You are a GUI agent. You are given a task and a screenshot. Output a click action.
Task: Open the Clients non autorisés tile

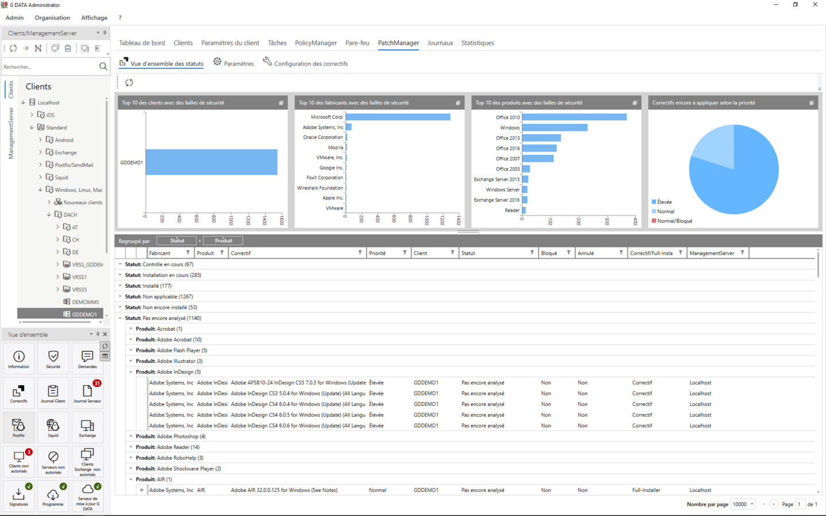19,462
